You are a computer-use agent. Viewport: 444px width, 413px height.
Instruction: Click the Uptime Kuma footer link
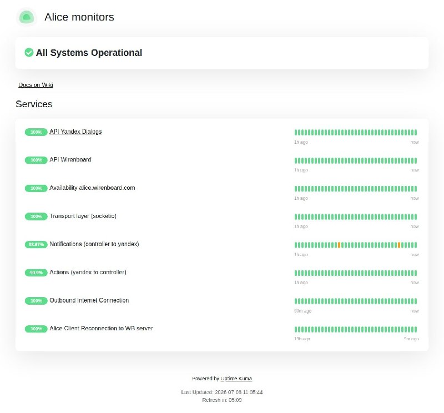click(236, 379)
